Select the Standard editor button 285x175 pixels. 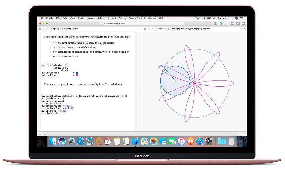(x=216, y=23)
